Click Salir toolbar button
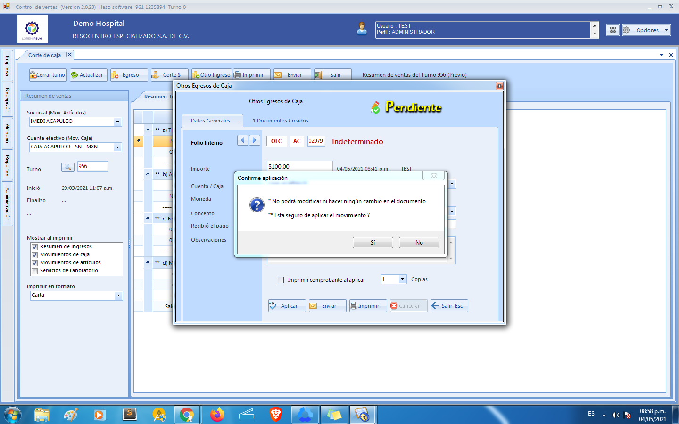Screen dimensions: 679x424 point(332,75)
